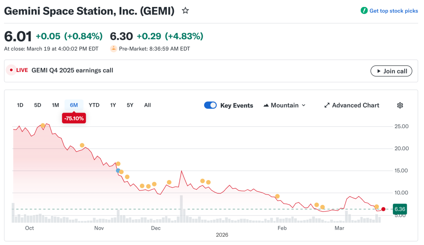Open the Get top stock picks link
424x245 pixels.
[x=393, y=11]
